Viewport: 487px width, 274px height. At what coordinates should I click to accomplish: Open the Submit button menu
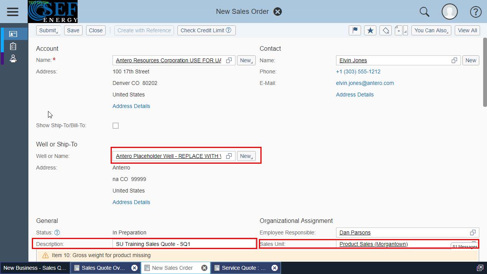(48, 30)
